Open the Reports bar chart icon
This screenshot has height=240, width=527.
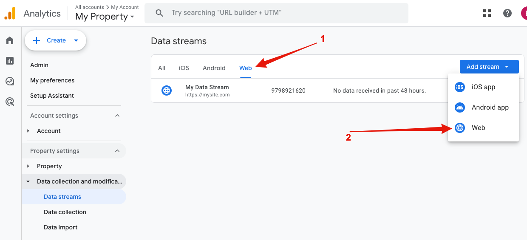10,61
